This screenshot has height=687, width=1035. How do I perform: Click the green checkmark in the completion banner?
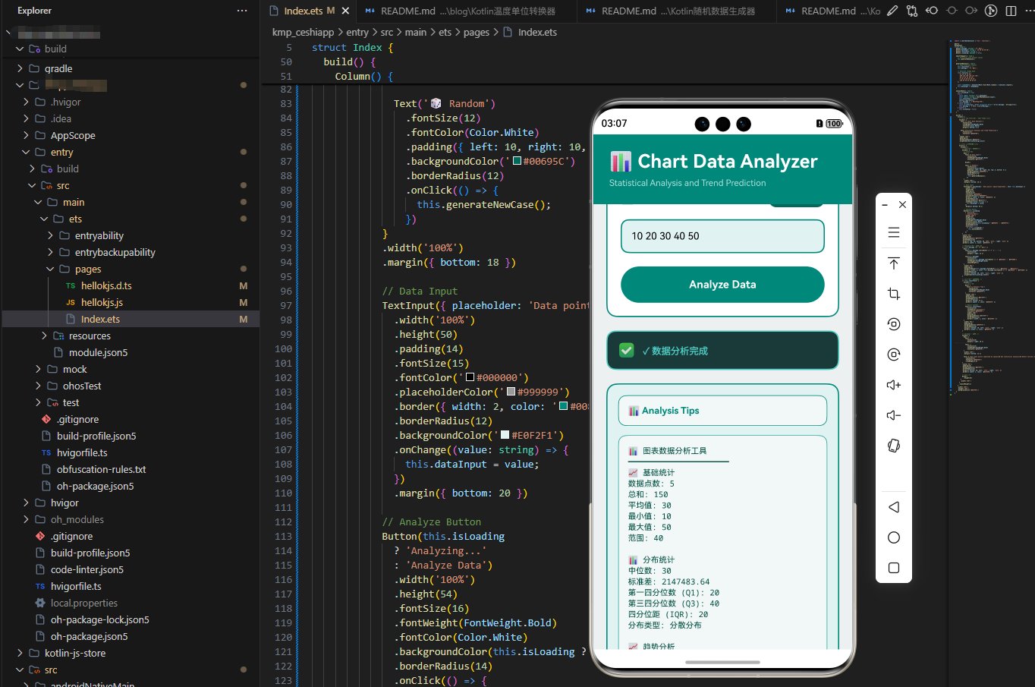(x=627, y=350)
